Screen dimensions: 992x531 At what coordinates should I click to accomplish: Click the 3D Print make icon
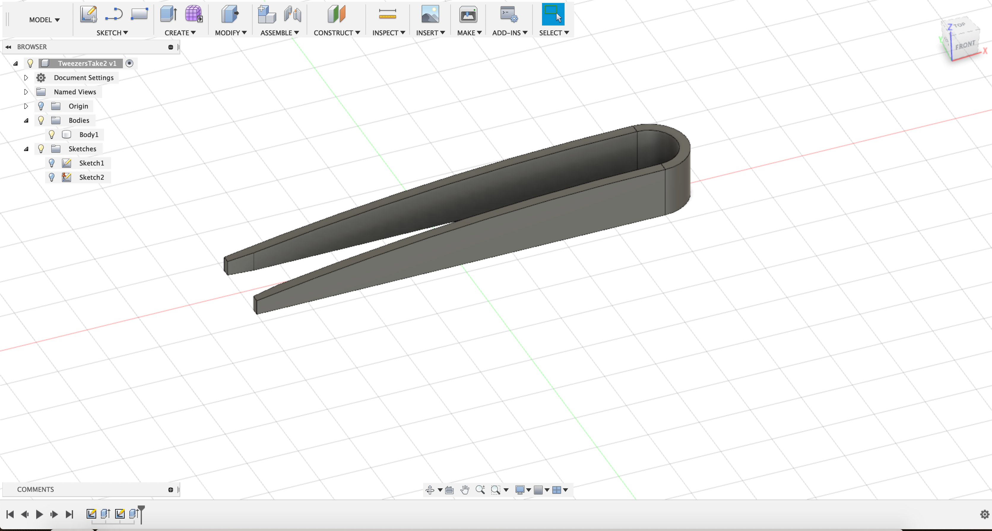[468, 14]
